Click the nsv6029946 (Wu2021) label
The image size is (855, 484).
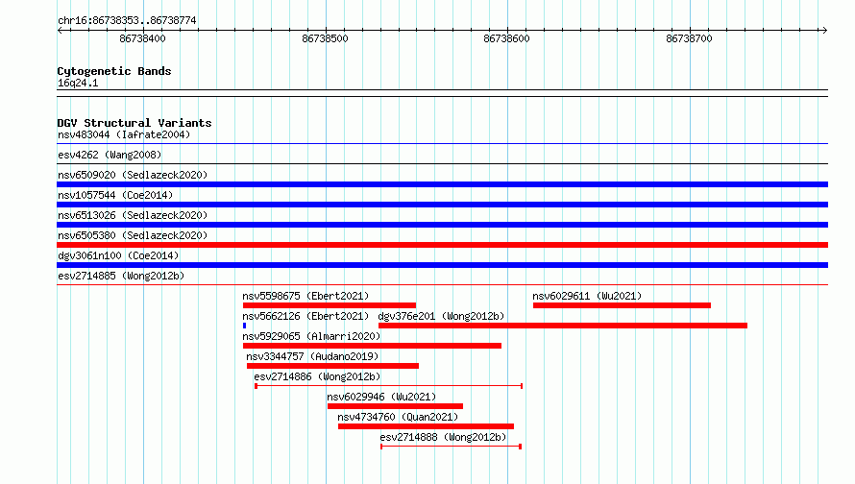point(381,397)
